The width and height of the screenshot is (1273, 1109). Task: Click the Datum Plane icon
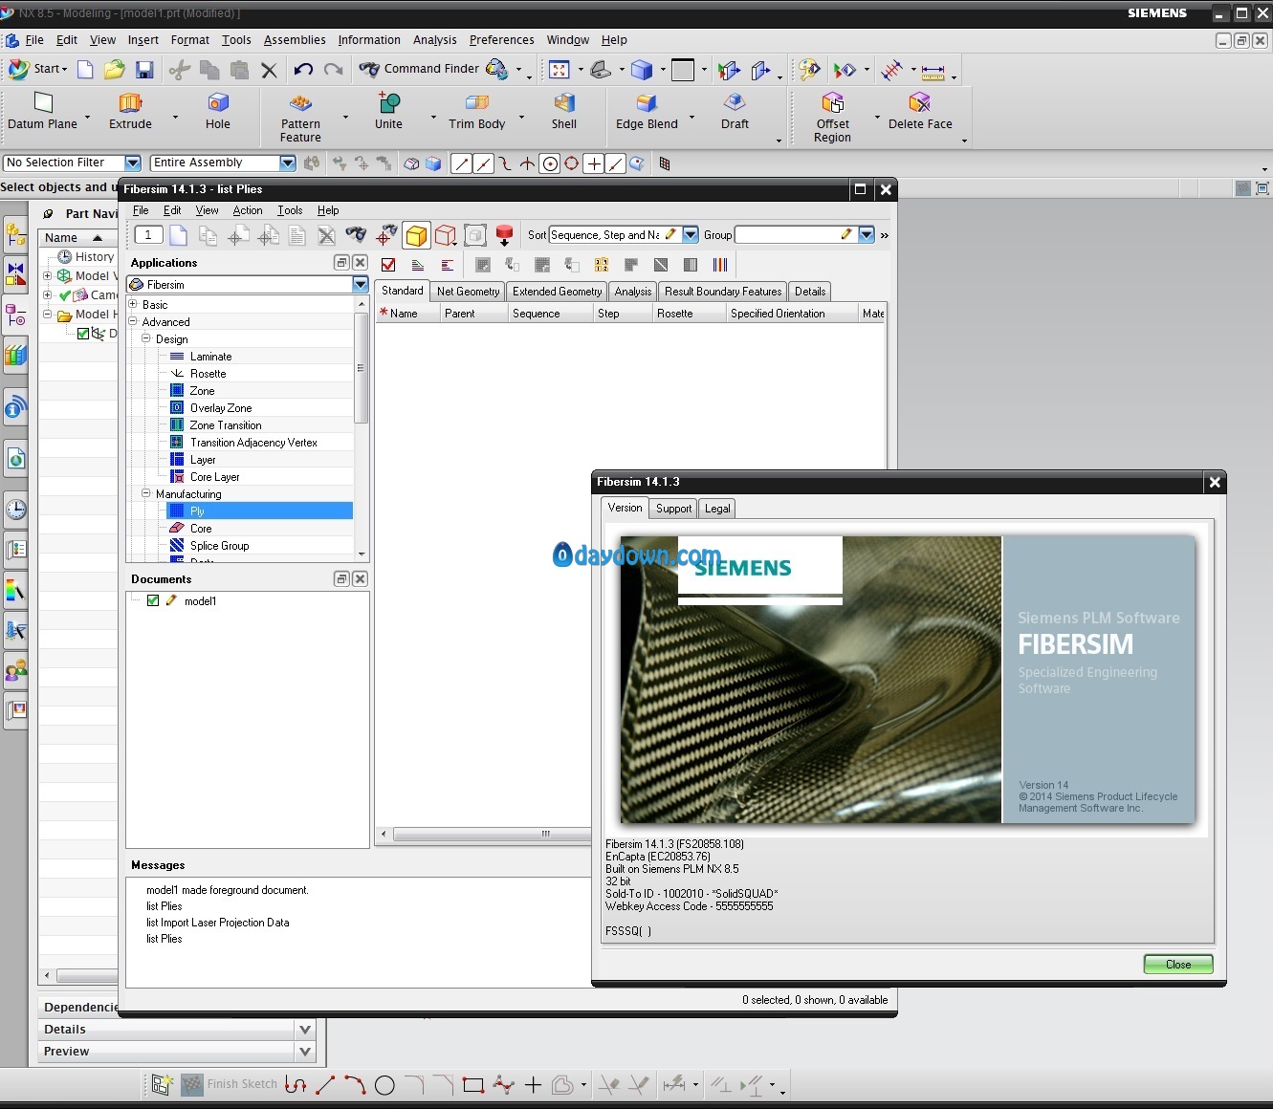click(x=43, y=111)
